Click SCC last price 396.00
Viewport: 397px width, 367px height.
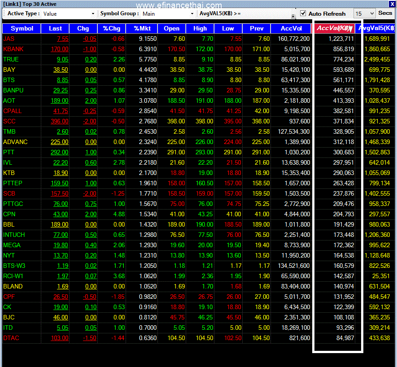click(x=60, y=121)
